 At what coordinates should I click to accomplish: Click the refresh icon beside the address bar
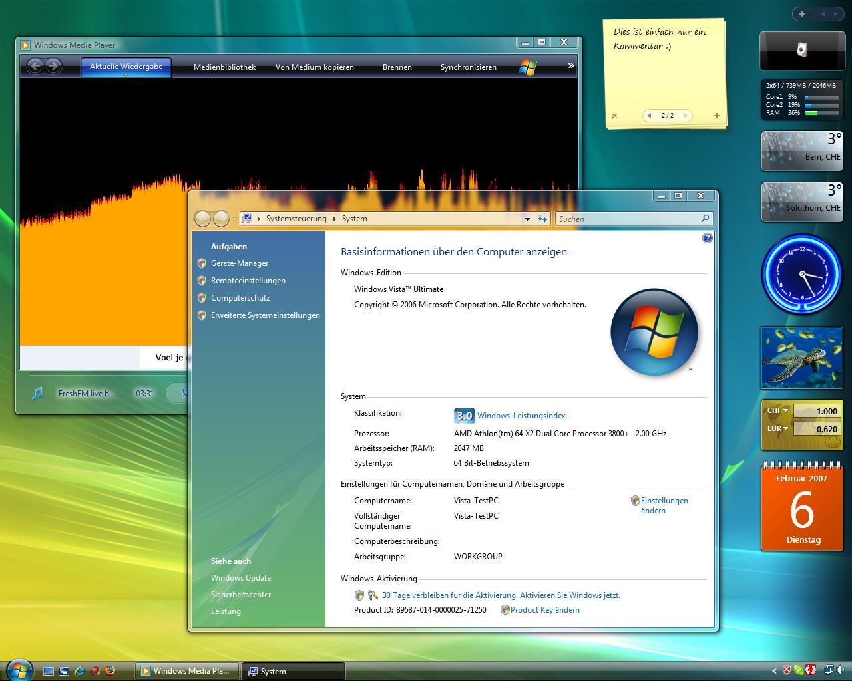542,219
